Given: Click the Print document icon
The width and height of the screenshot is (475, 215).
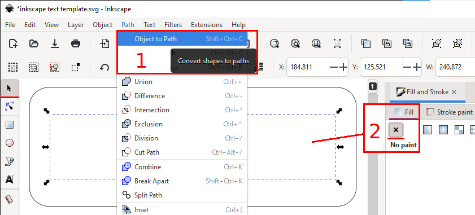Looking at the screenshot, I should (76, 43).
